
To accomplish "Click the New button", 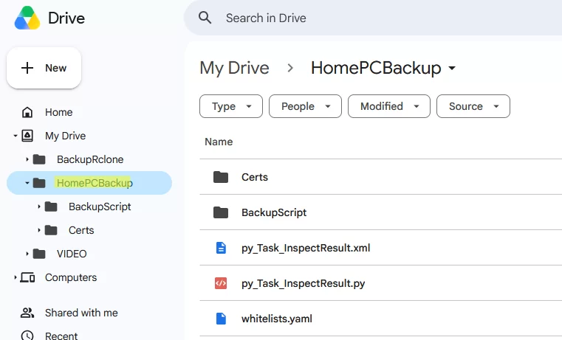I will pyautogui.click(x=44, y=68).
